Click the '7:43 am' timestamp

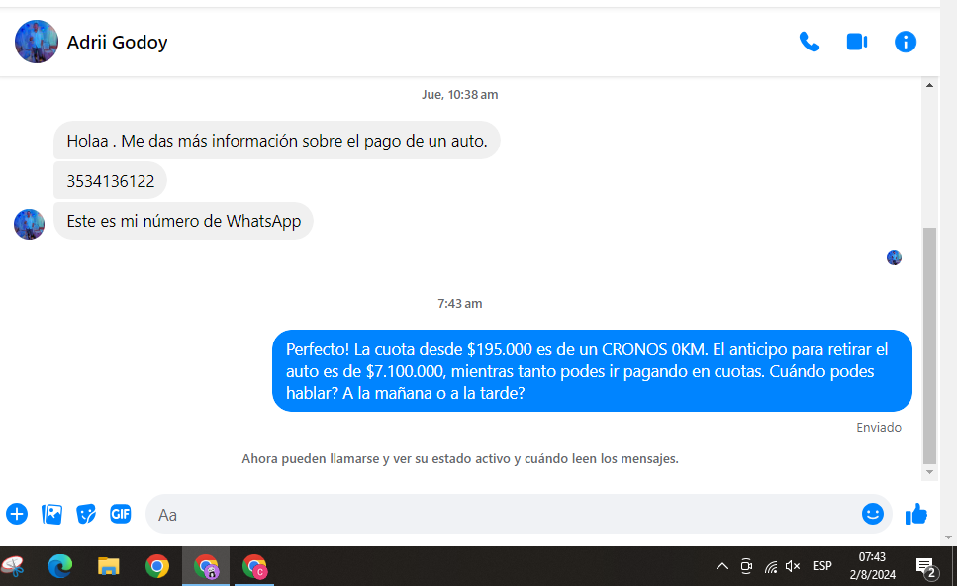click(459, 303)
